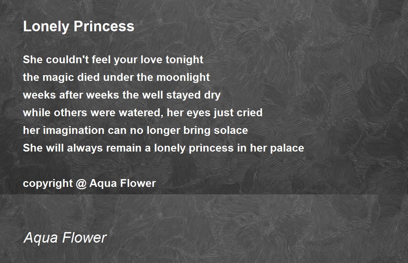Click the line "weeks after weeks the well stayed dry"
Image resolution: width=408 pixels, height=263 pixels.
[x=122, y=95]
